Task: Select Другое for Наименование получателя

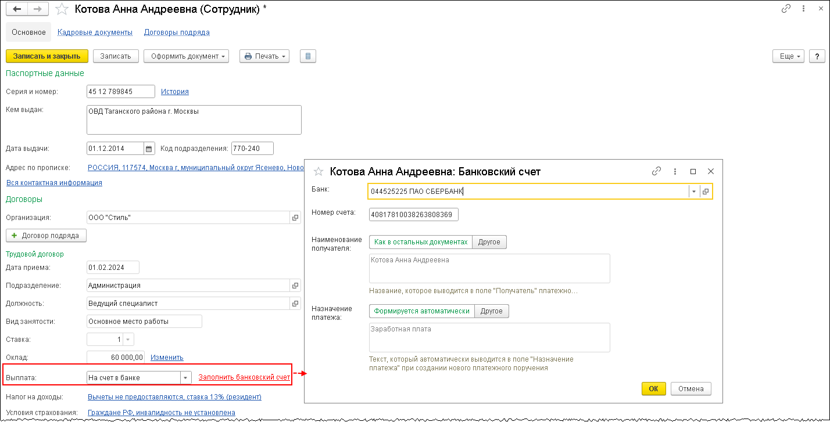Action: tap(489, 242)
